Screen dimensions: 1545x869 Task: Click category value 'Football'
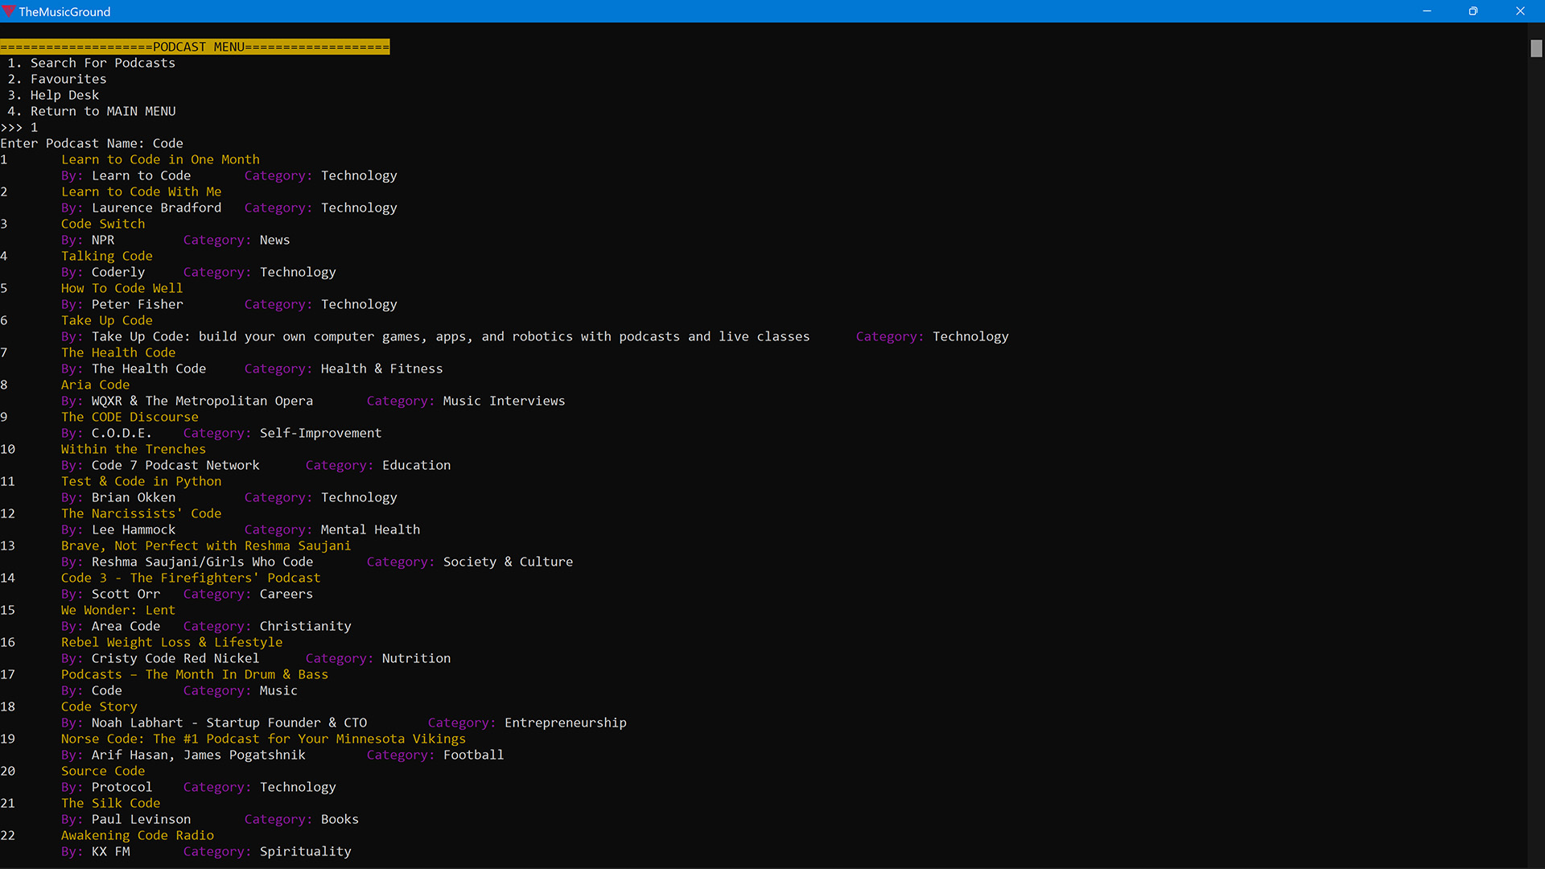tap(473, 755)
